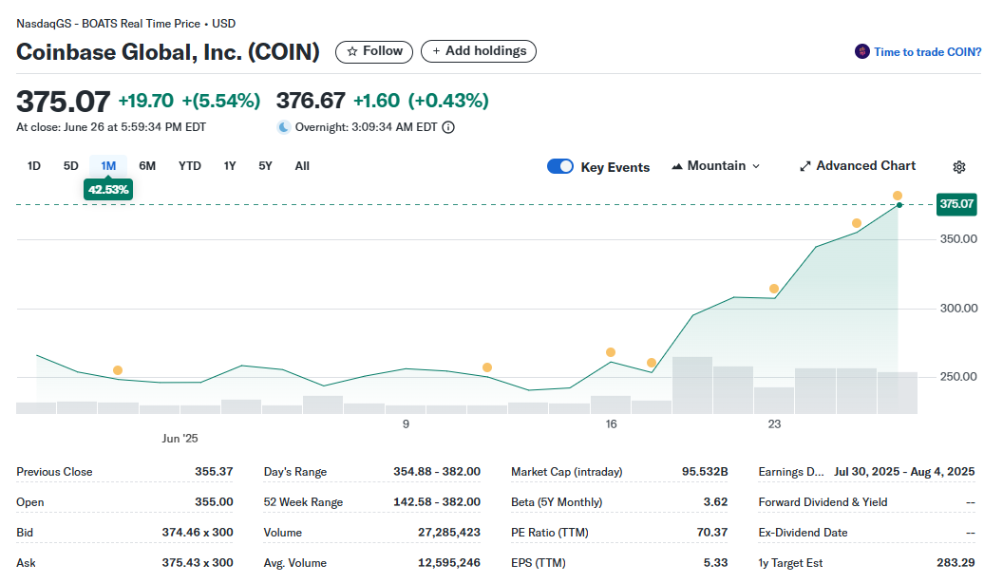
Task: Click the overnight price info icon
Action: coord(448,127)
